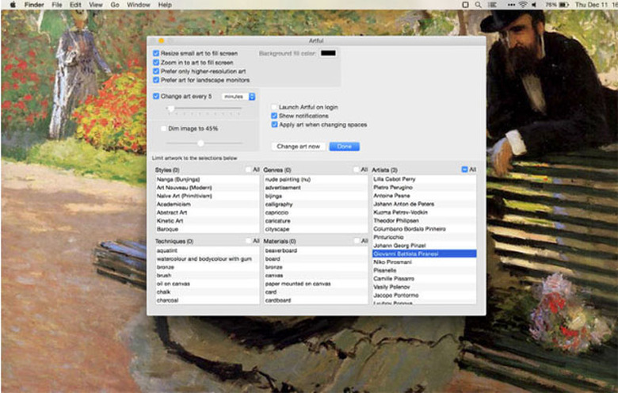Image resolution: width=618 pixels, height=393 pixels.
Task: Click the blue Done button
Action: point(344,147)
